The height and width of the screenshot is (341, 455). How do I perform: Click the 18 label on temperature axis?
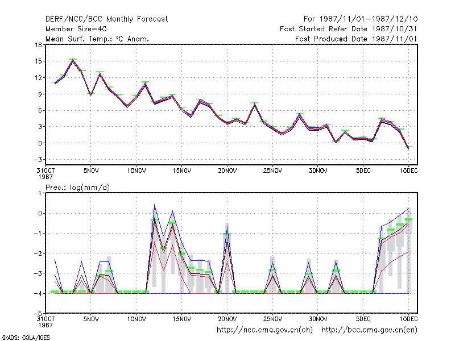[x=38, y=45]
